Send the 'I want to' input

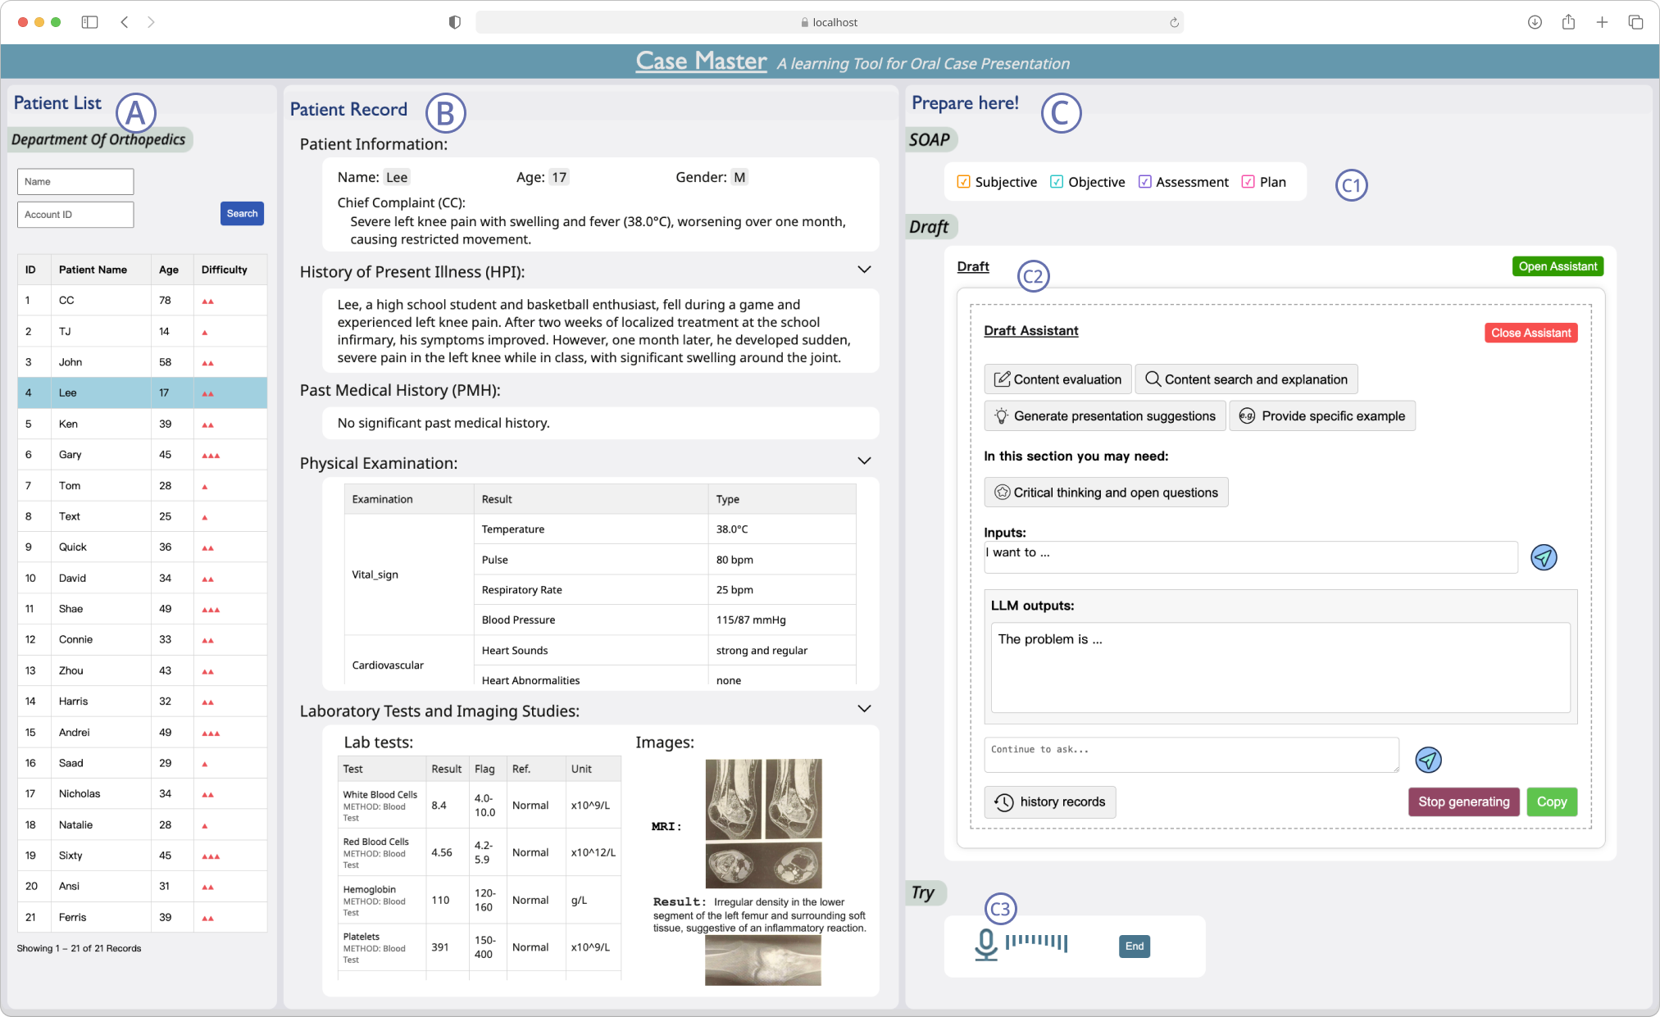tap(1544, 558)
